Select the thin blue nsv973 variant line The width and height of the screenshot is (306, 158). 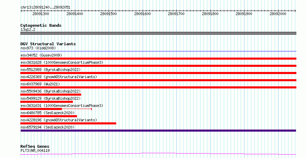click(x=158, y=51)
